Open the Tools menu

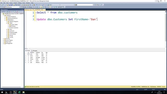click(x=24, y=3)
